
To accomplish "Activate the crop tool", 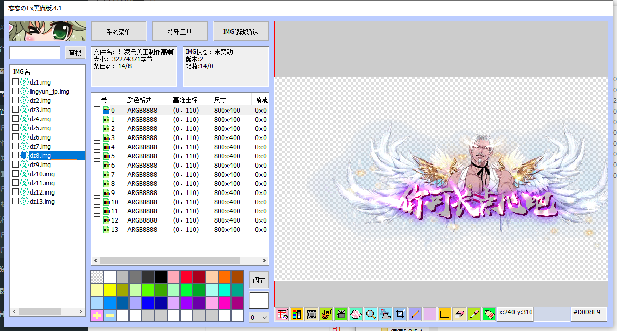I will (x=400, y=314).
